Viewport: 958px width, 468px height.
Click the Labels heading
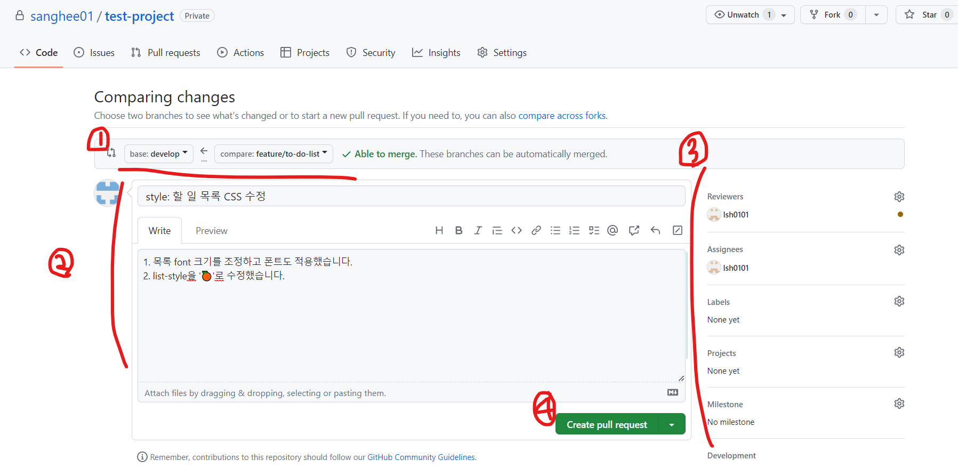pyautogui.click(x=719, y=302)
